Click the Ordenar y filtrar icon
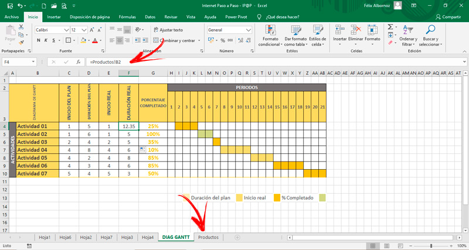Viewport: 469px width, 250px height. tap(408, 30)
